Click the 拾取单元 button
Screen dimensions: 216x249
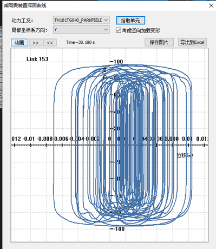(x=130, y=21)
